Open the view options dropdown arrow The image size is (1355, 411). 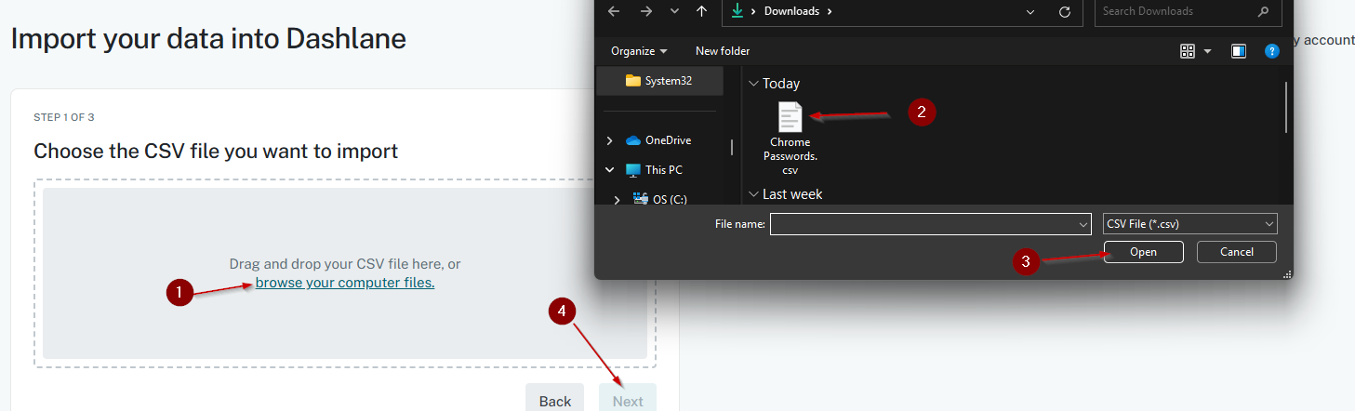(1207, 51)
